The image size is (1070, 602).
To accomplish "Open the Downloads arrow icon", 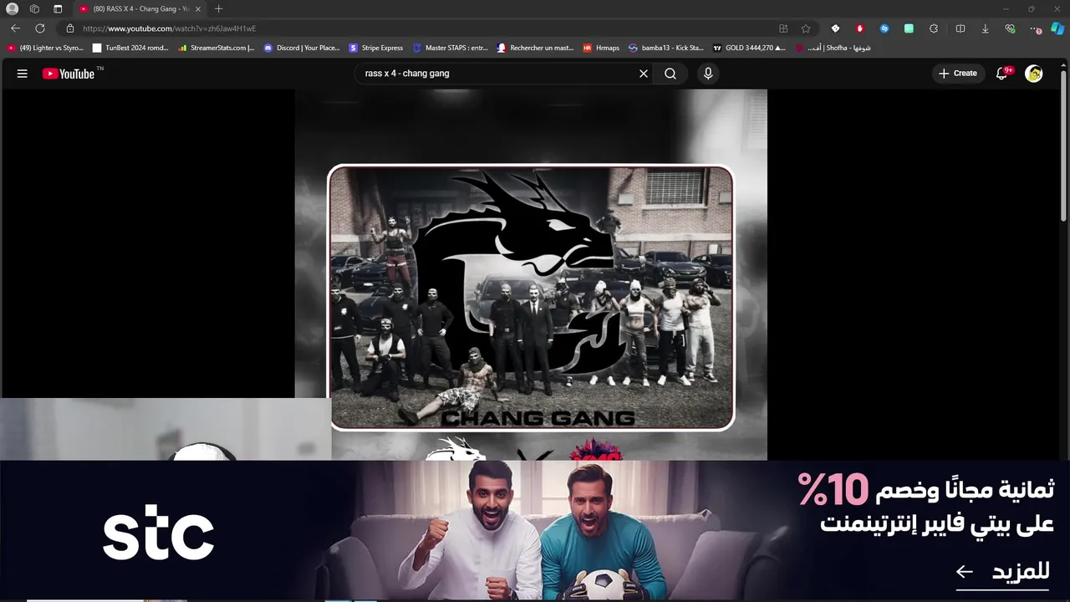I will [985, 28].
